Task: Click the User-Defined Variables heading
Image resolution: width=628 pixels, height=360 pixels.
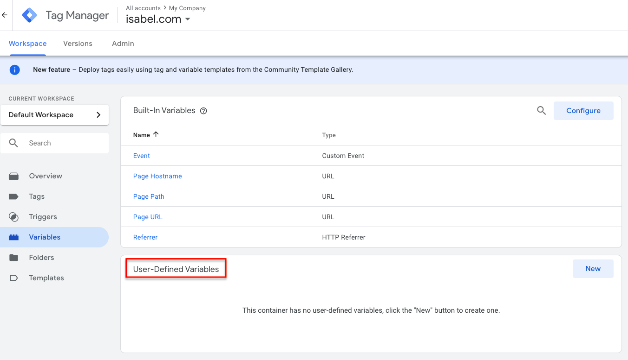Action: coord(176,269)
